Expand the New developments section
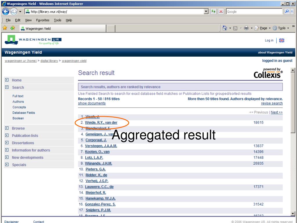297x223 pixels. pos(7,157)
